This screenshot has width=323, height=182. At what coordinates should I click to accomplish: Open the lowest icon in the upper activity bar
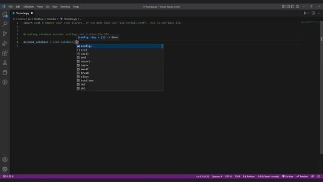click(x=5, y=82)
